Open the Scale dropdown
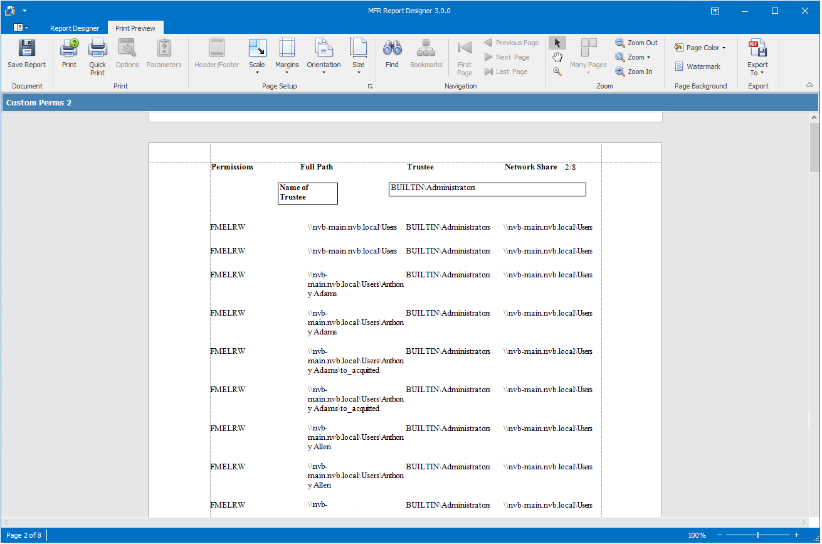 point(257,55)
